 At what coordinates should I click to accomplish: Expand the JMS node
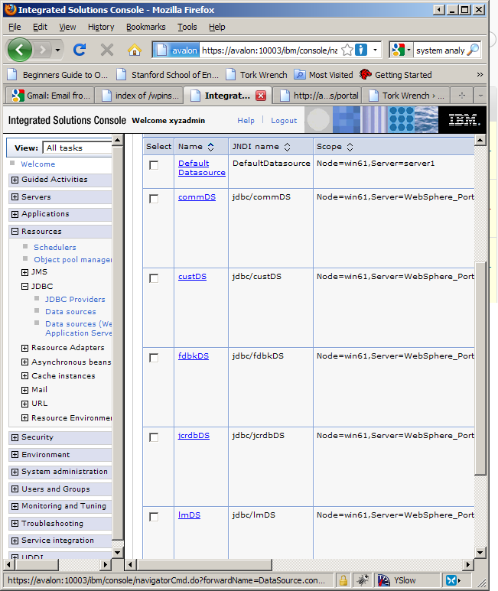[x=24, y=272]
